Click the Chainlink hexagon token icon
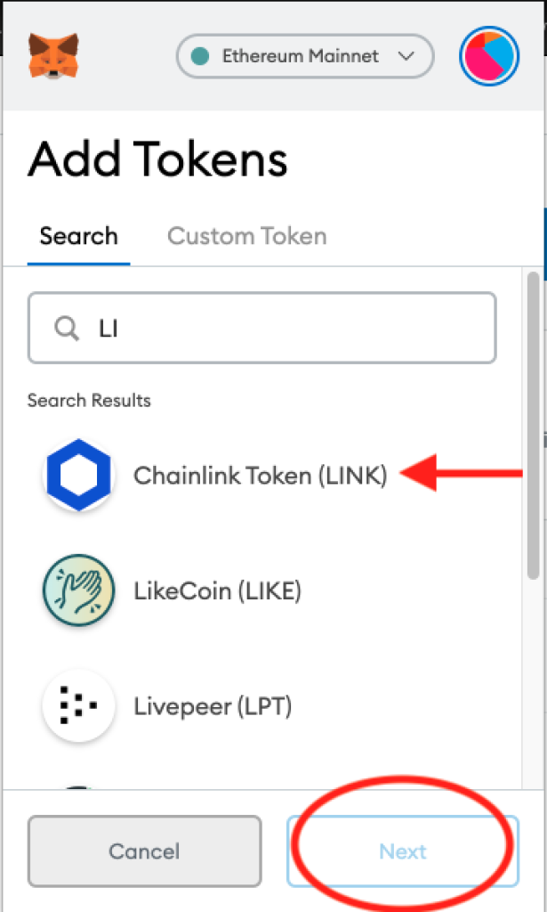The image size is (547, 912). pyautogui.click(x=78, y=475)
